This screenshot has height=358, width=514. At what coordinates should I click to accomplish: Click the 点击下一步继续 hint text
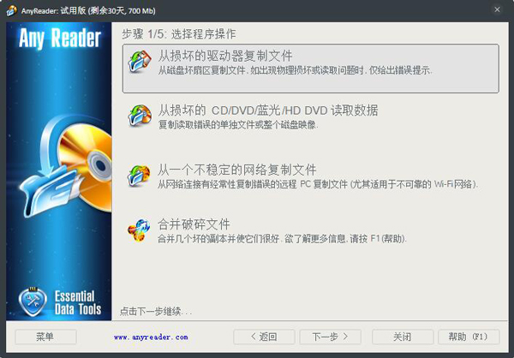[x=156, y=312]
